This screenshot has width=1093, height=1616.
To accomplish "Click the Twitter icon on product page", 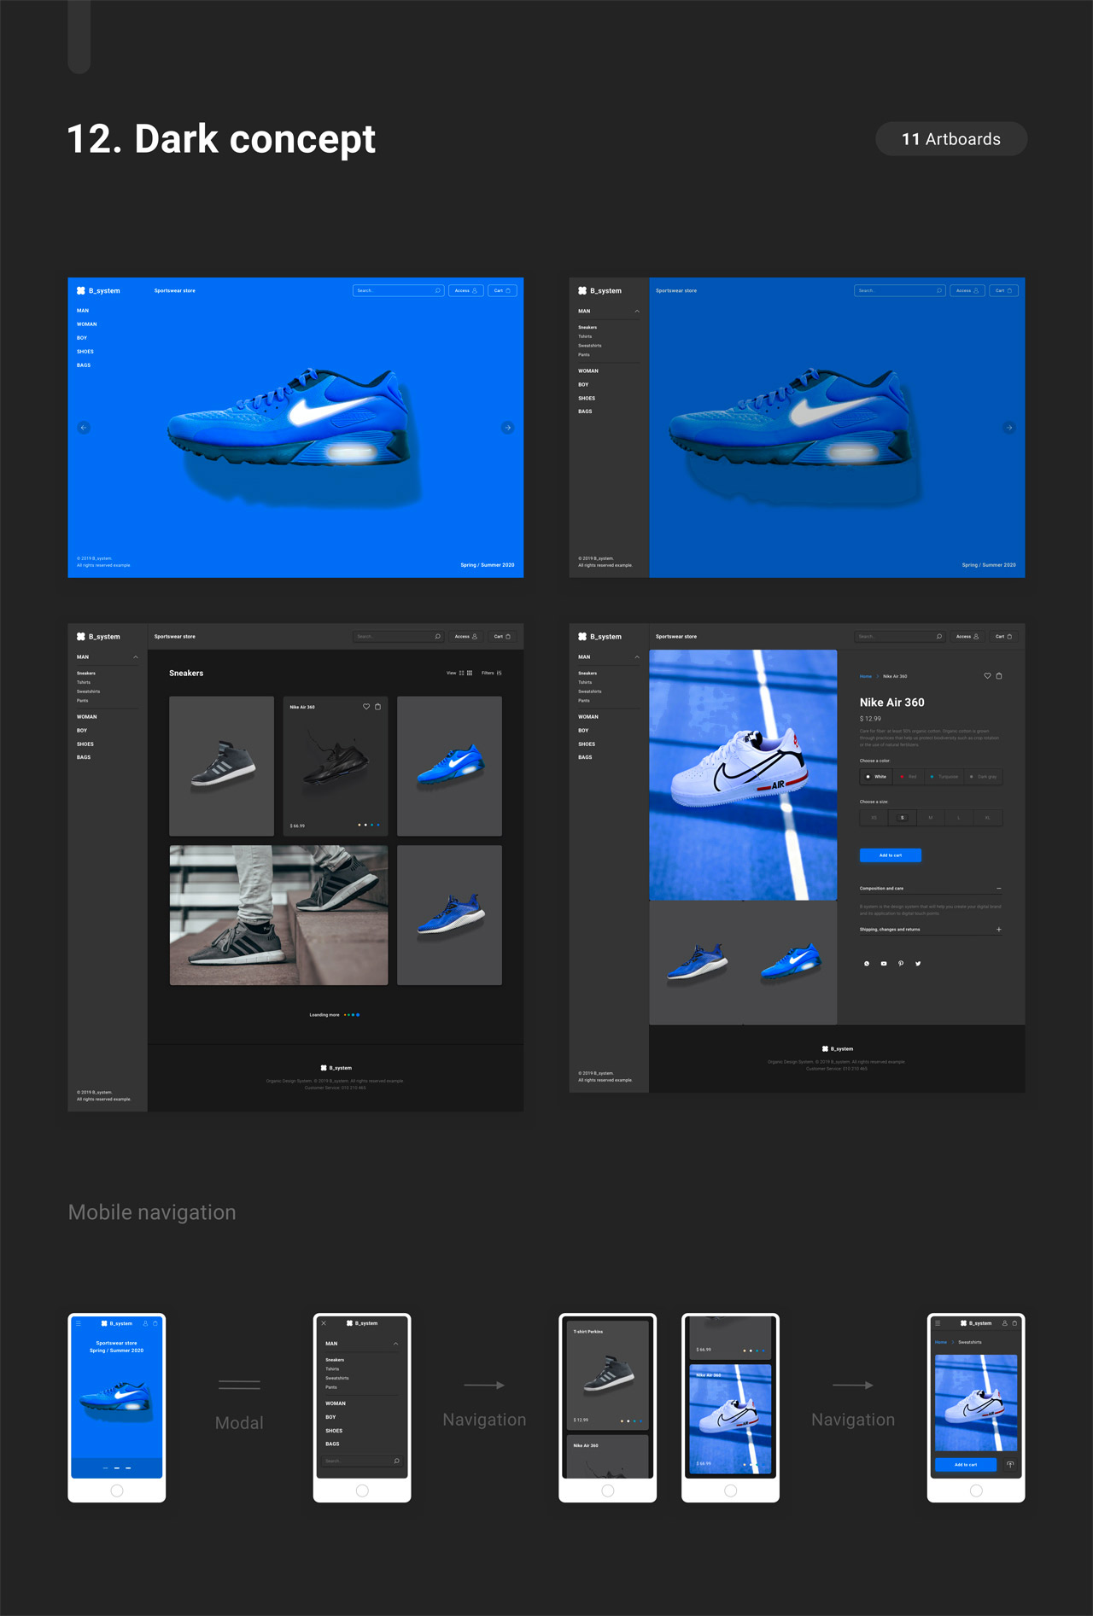I will point(918,964).
